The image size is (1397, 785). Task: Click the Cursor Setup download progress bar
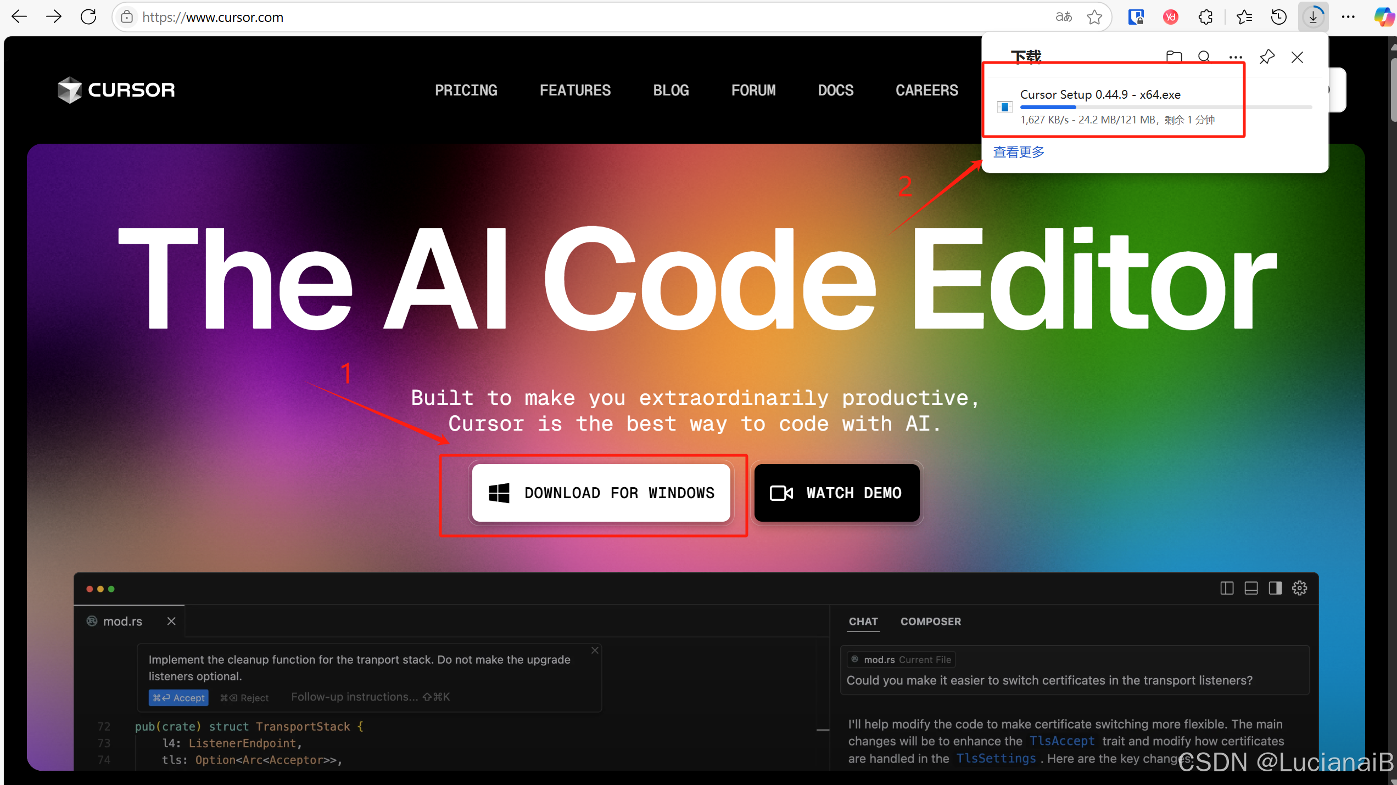point(1164,108)
